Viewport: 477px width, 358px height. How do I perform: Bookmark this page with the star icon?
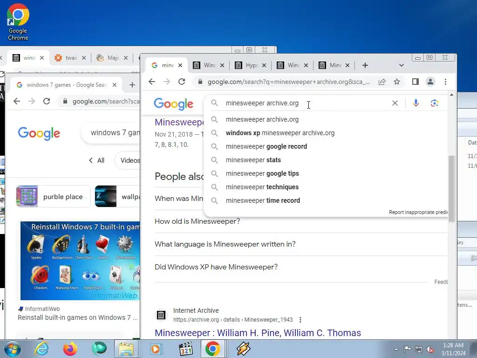(x=397, y=82)
